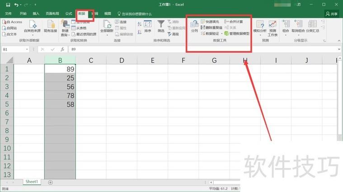
Task: Open the 分级显示 outline dialog launcher
Action: tap(324, 41)
